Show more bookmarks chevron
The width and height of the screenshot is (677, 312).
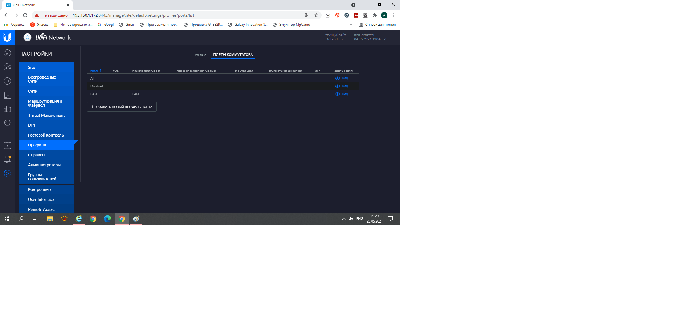tap(351, 25)
